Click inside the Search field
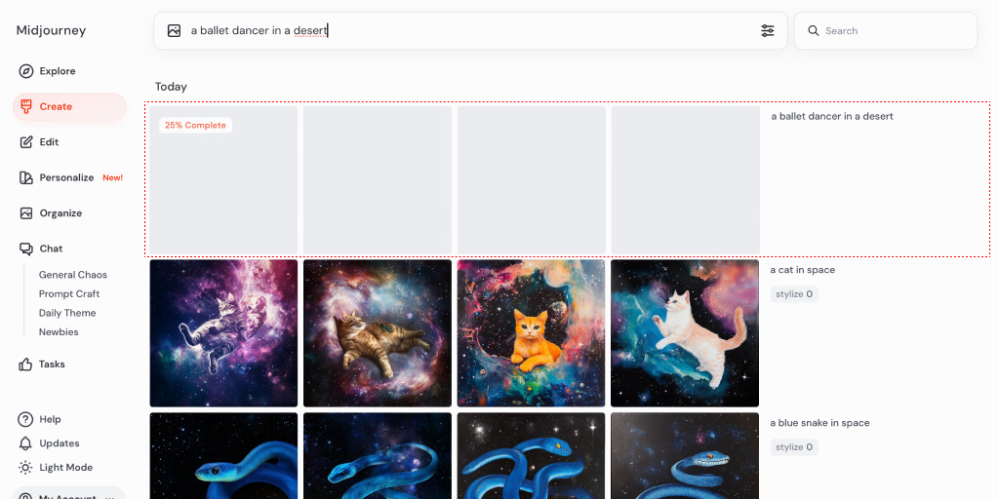This screenshot has width=999, height=499. pyautogui.click(x=886, y=30)
